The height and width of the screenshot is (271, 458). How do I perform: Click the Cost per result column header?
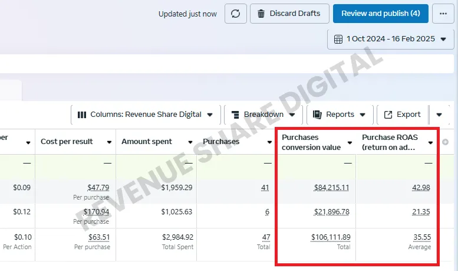[67, 142]
